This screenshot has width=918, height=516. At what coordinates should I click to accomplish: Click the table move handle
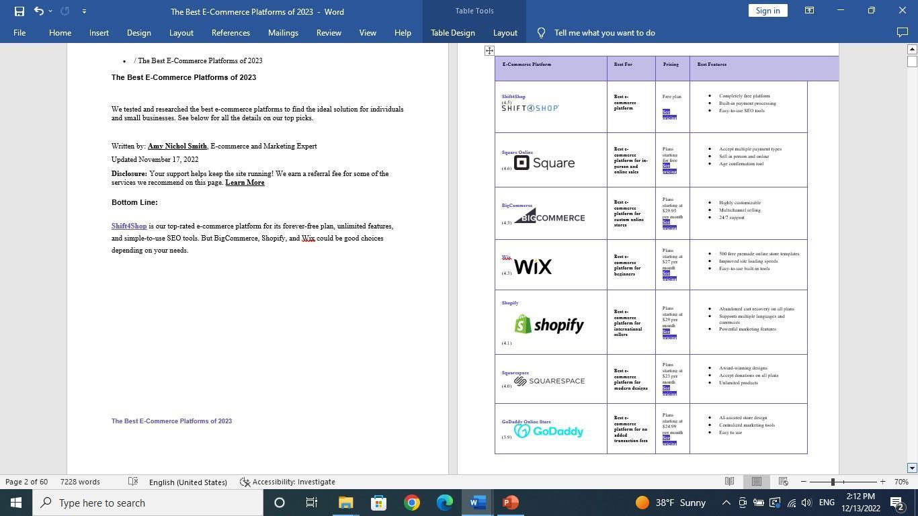point(489,50)
